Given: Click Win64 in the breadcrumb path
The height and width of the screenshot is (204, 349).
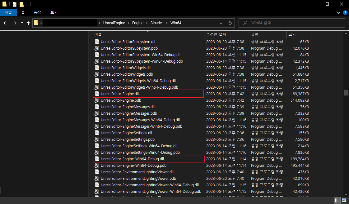Looking at the screenshot, I should (x=176, y=23).
